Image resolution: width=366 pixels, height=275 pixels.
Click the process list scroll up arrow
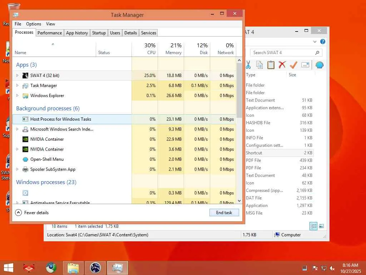(x=239, y=60)
